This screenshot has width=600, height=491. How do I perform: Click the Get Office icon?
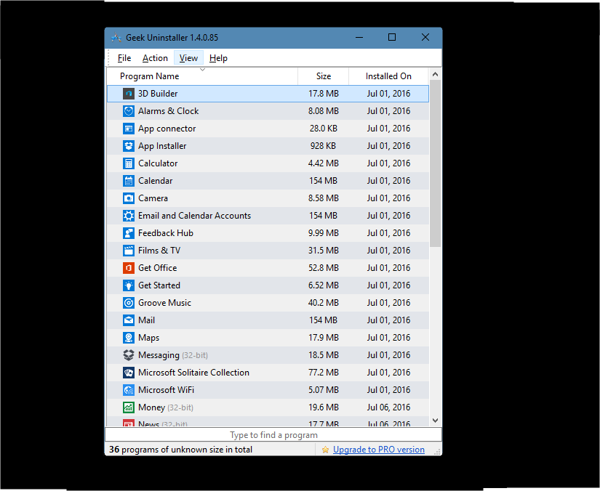tap(129, 268)
